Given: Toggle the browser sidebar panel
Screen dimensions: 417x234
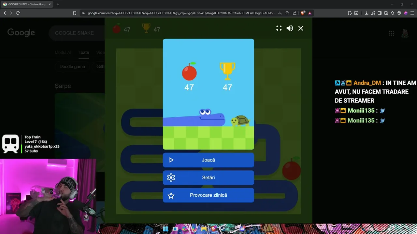Looking at the screenshot, I should 380,13.
